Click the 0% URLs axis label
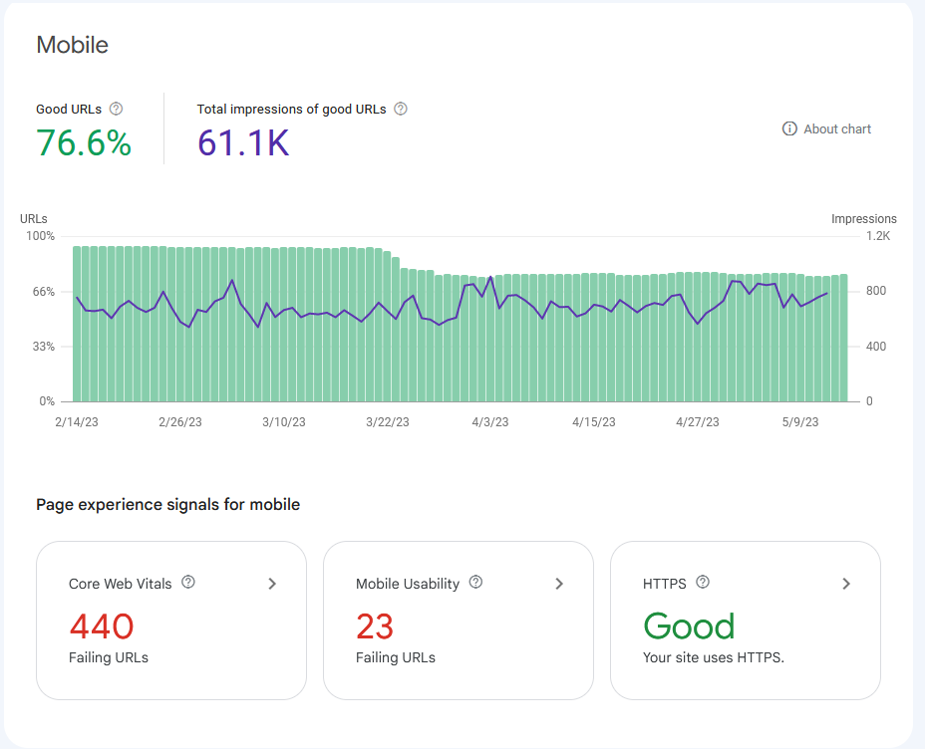 point(47,401)
